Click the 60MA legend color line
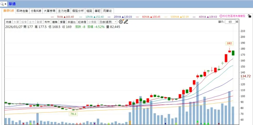This screenshot has width=253, height=125. [x=137, y=17]
